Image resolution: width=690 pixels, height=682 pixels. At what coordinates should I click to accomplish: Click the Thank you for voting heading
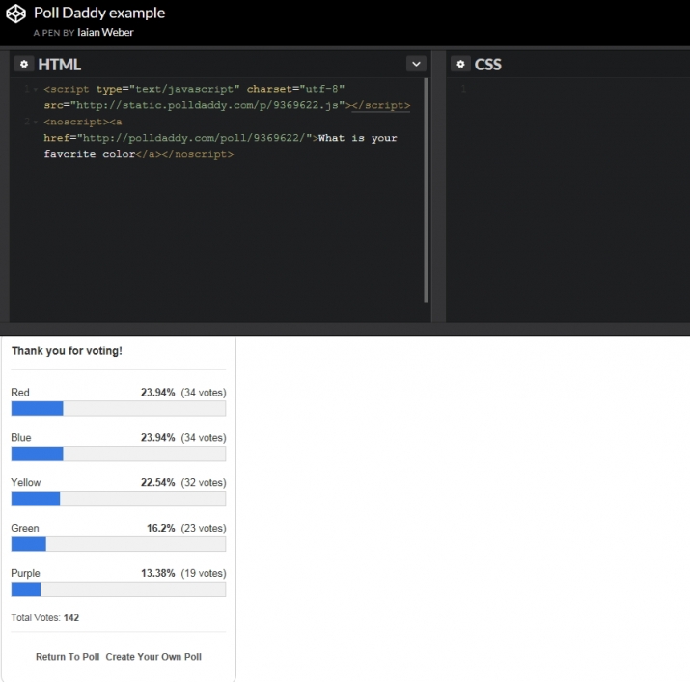pos(67,351)
